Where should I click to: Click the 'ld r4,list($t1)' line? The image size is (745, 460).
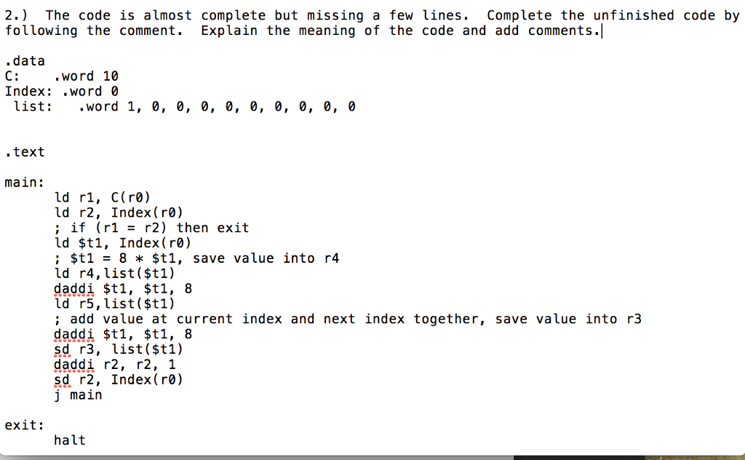click(x=114, y=273)
